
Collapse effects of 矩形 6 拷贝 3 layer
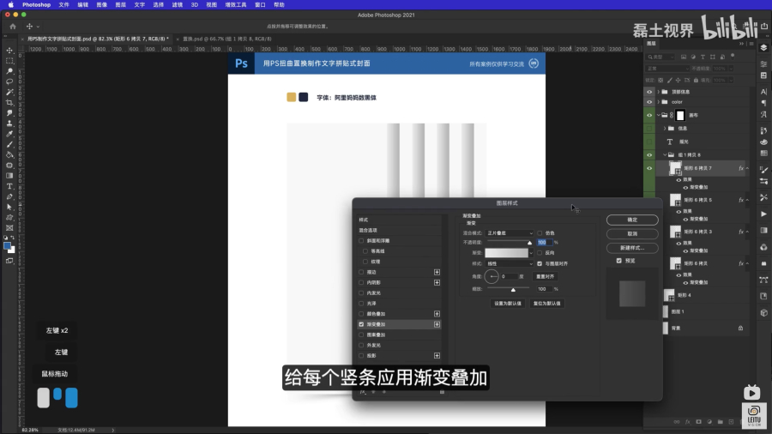747,232
